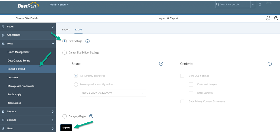Toggle the full screen icon
This screenshot has height=132, width=280.
tap(268, 18)
